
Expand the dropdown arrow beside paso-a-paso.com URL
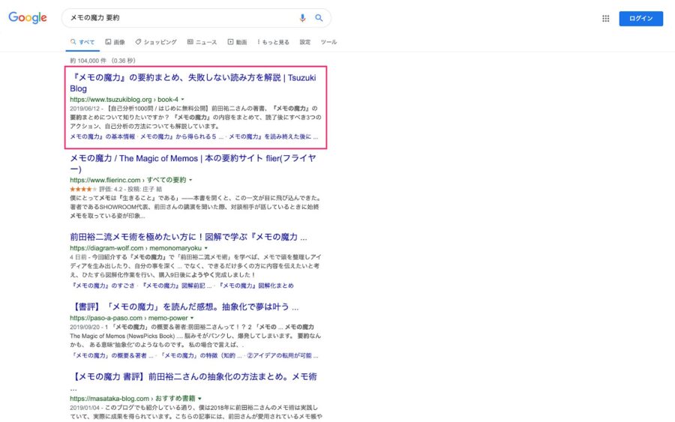(192, 318)
